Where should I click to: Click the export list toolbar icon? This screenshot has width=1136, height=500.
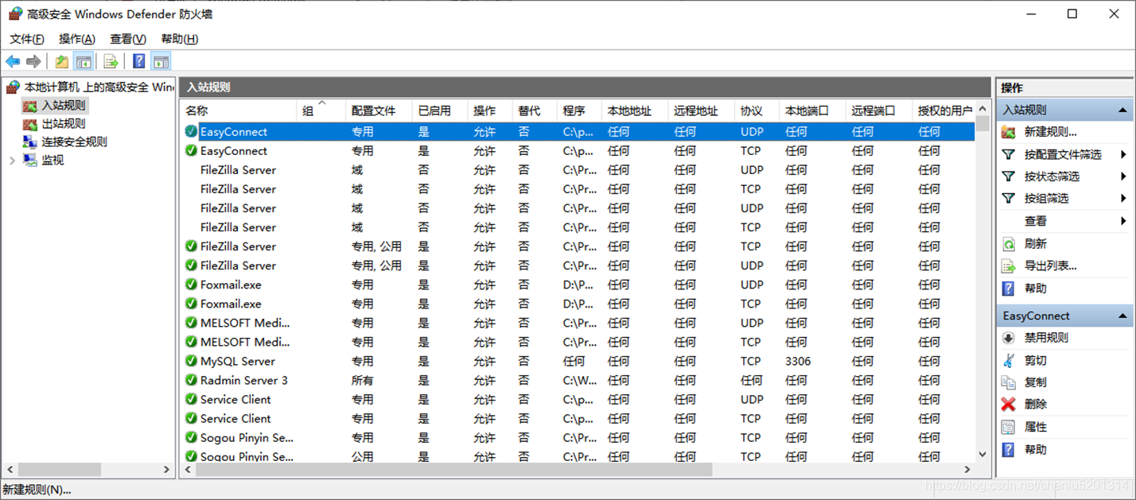[x=111, y=61]
